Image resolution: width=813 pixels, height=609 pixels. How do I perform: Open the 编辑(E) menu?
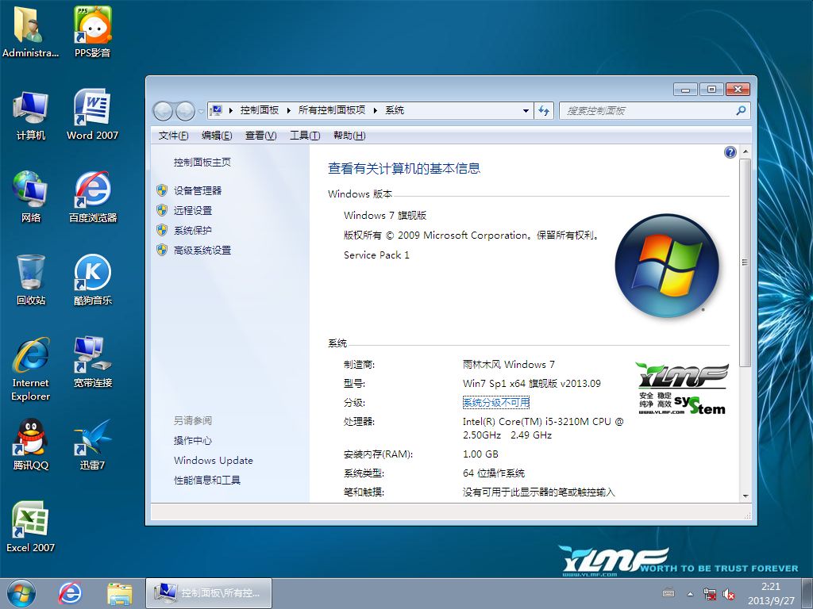click(217, 136)
